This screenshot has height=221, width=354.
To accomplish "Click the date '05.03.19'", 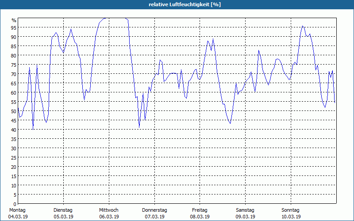I will tap(63, 217).
